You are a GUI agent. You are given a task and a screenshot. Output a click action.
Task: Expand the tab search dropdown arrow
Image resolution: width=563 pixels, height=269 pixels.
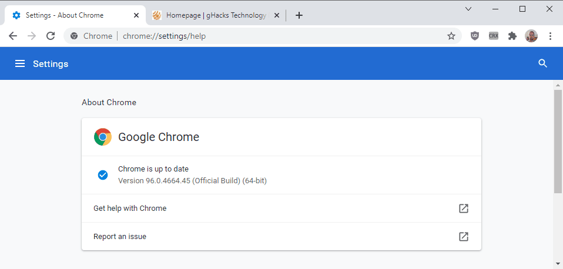point(468,9)
